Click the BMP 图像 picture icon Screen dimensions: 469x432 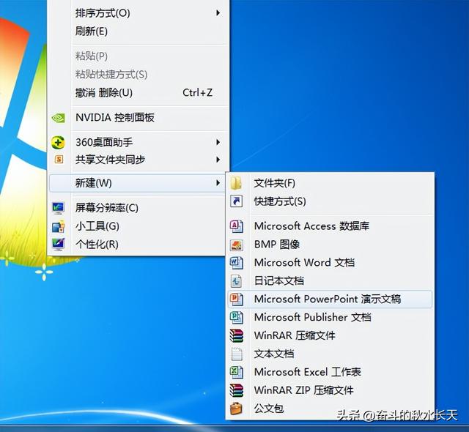coord(236,245)
